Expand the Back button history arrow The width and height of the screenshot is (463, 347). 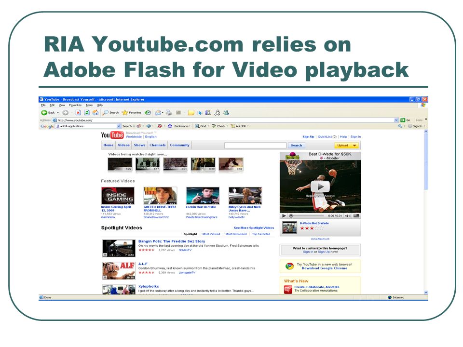tap(58, 112)
